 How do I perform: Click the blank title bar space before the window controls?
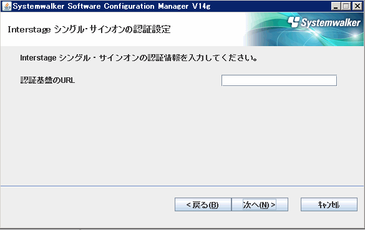pos(270,6)
